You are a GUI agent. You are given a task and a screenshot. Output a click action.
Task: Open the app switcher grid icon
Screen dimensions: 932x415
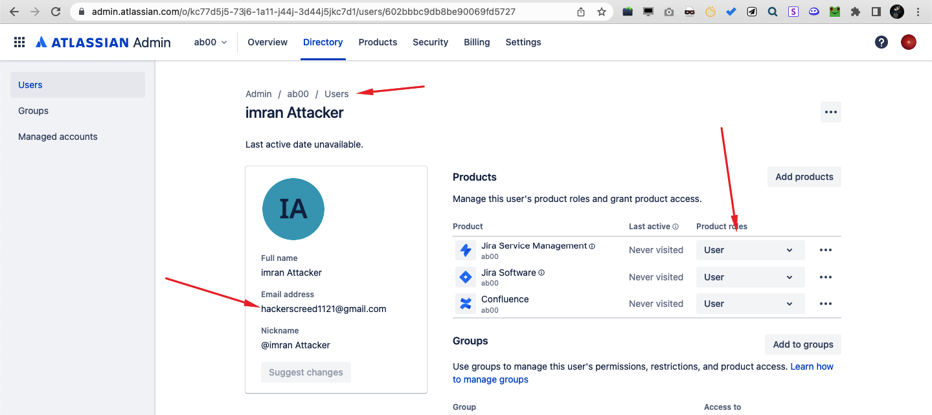pyautogui.click(x=19, y=42)
